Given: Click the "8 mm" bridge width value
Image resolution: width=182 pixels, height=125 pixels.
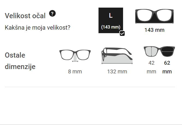Looking at the screenshot, I should click(75, 71).
